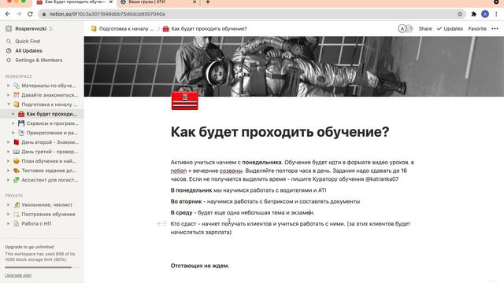Click the browser forward arrow

pos(19,14)
